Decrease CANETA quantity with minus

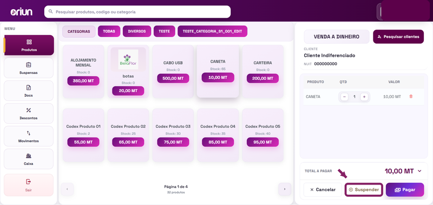point(344,97)
